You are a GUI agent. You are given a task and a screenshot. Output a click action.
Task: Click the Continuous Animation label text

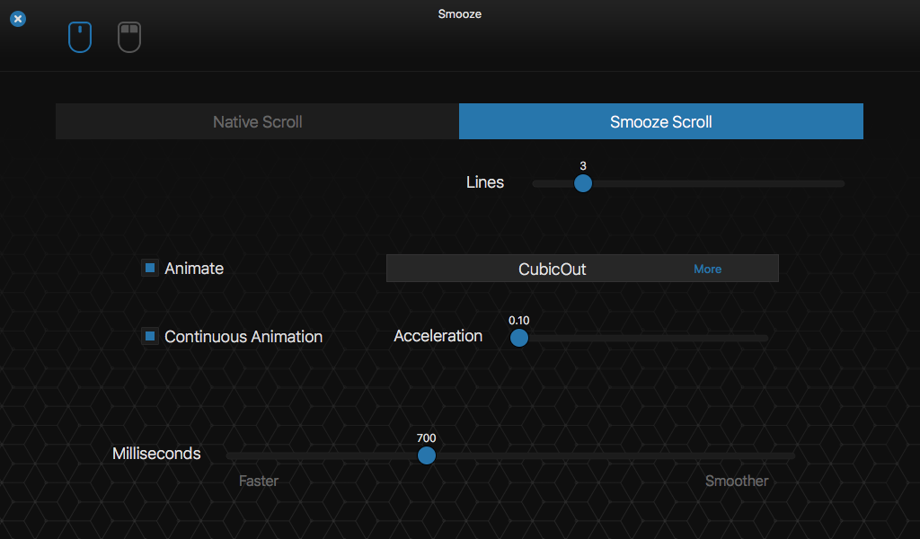[243, 337]
